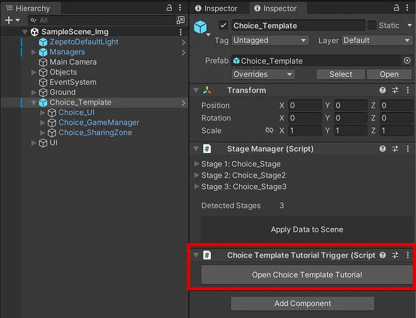Select Main Camera in the Hierarchy
This screenshot has width=416, height=318.
tap(73, 62)
